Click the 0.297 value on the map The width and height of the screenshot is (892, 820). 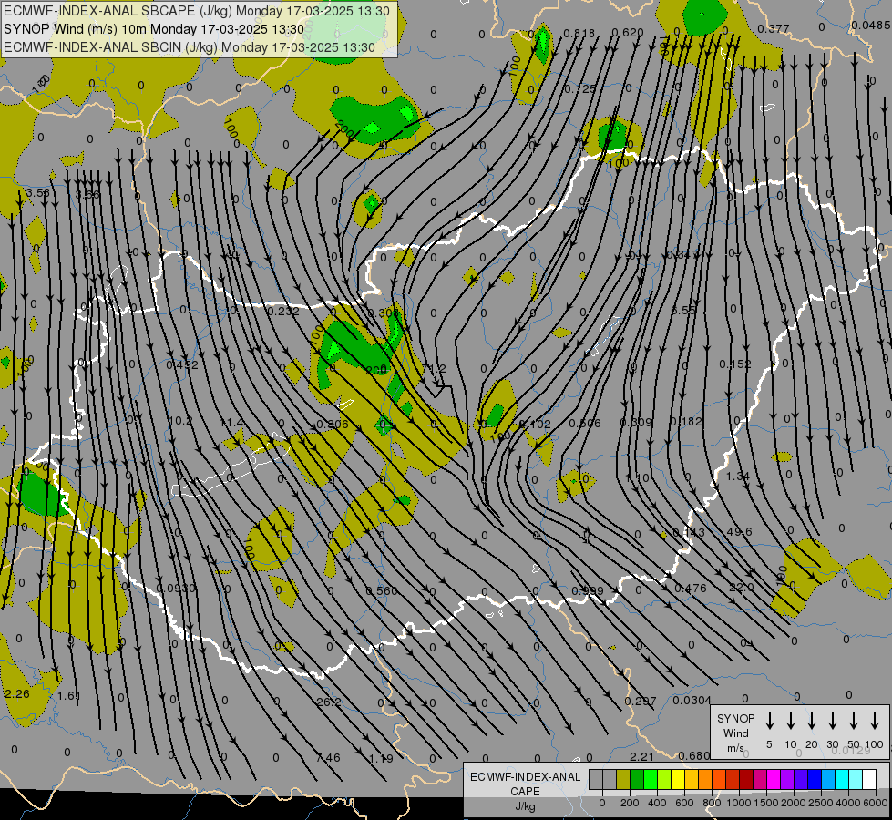click(640, 701)
